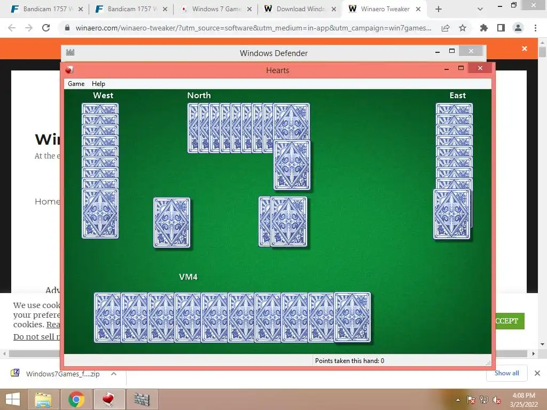Go forward in Chrome
547x410 pixels.
pyautogui.click(x=29, y=28)
